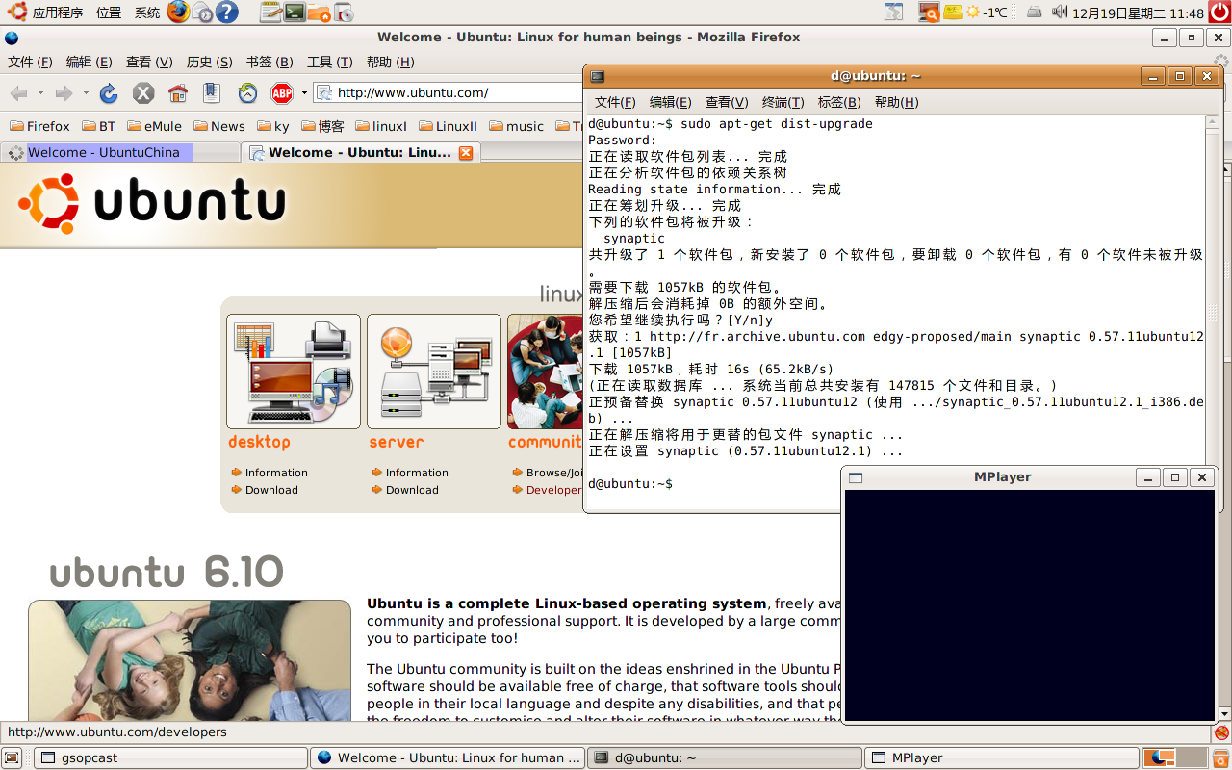
Task: Open the music bookmarks folder
Action: 517,126
